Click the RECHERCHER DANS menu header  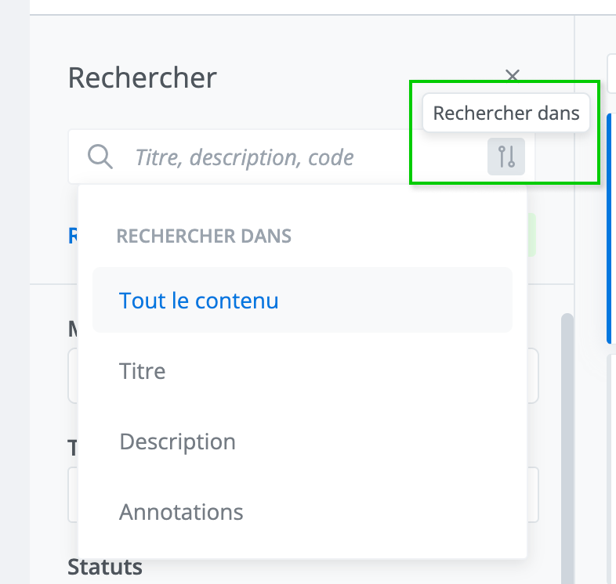204,236
